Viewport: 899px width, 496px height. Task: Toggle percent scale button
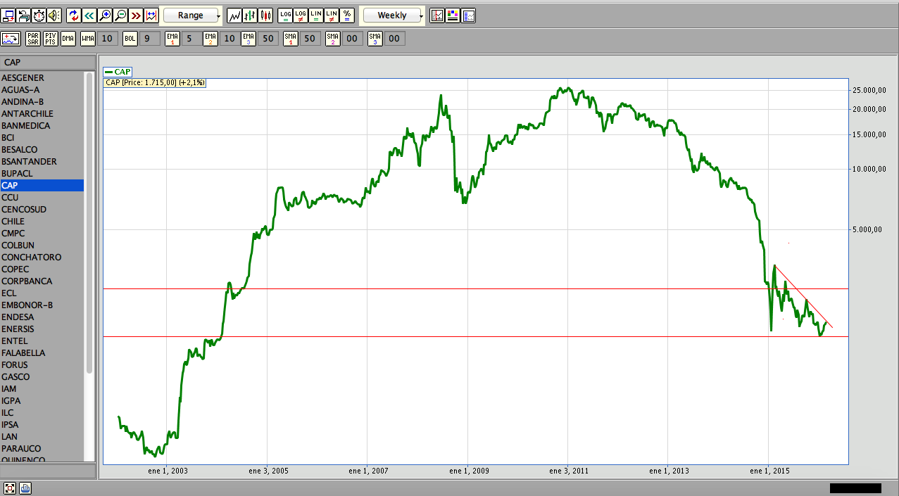[x=347, y=15]
